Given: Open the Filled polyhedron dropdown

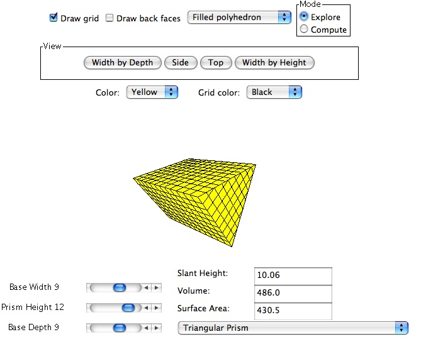Looking at the screenshot, I should coord(239,18).
